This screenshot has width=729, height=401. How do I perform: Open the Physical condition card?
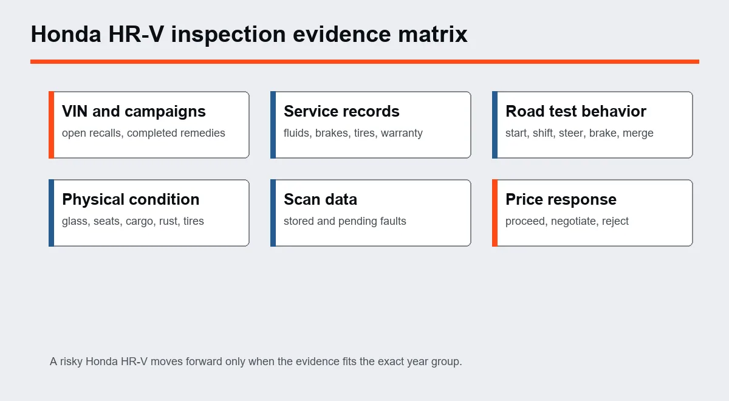pos(149,213)
